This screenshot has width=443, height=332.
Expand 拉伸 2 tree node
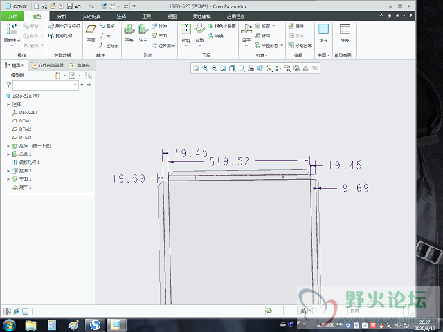(8, 171)
